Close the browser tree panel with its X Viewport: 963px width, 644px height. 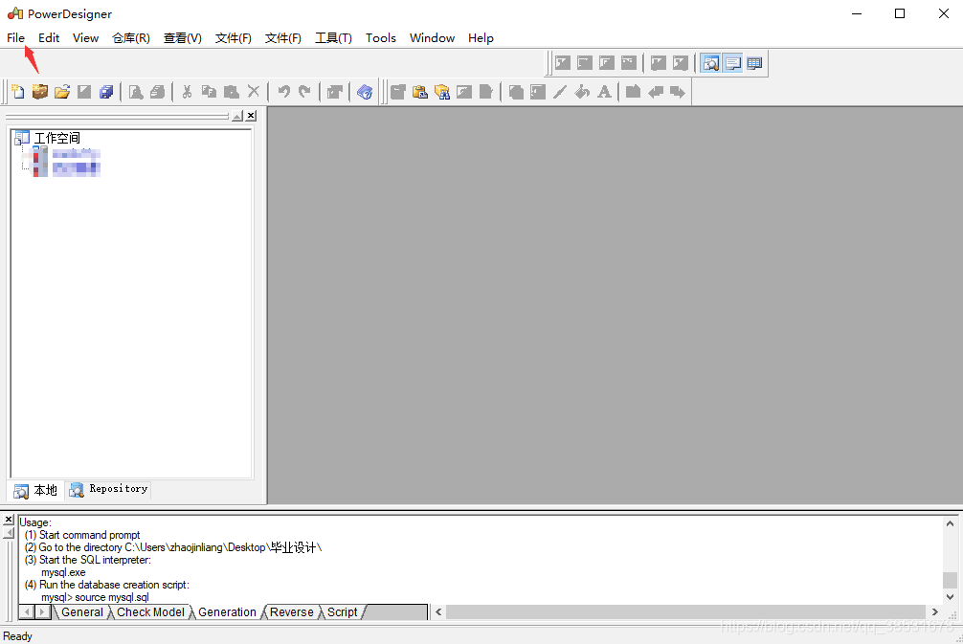[251, 116]
